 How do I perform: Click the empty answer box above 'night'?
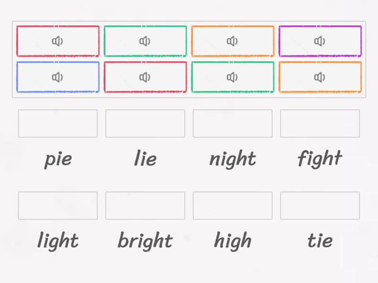point(232,124)
